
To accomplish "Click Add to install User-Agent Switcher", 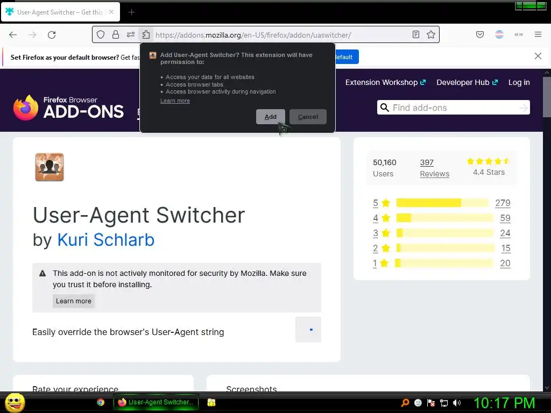I will click(270, 117).
